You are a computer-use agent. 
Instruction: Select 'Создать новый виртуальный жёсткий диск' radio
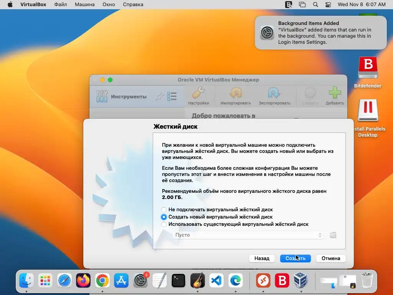tap(163, 217)
